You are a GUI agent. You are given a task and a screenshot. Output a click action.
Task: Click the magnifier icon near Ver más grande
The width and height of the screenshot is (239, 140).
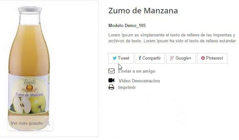(x=49, y=123)
